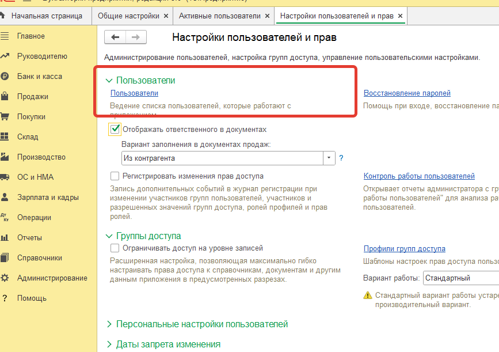The image size is (499, 352).
Task: Open the Профили групп доступа link
Action: (x=405, y=248)
